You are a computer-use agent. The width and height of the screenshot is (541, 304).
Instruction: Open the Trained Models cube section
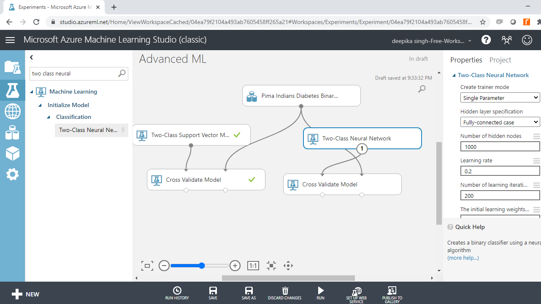12,153
